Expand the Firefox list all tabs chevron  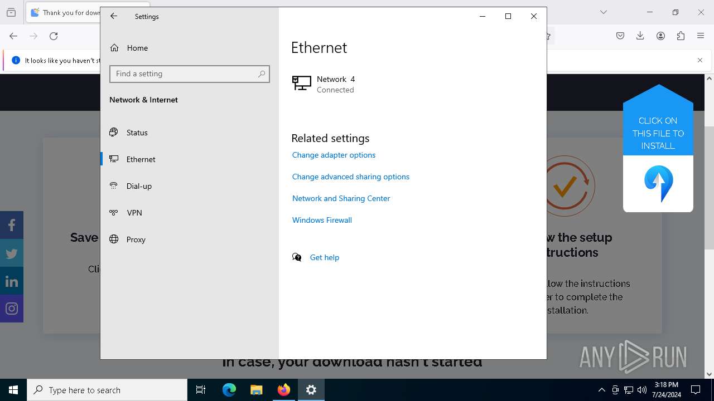(x=604, y=12)
